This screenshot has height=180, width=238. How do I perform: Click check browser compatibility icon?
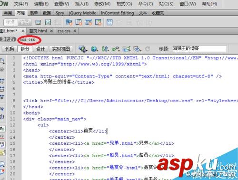(x=127, y=49)
